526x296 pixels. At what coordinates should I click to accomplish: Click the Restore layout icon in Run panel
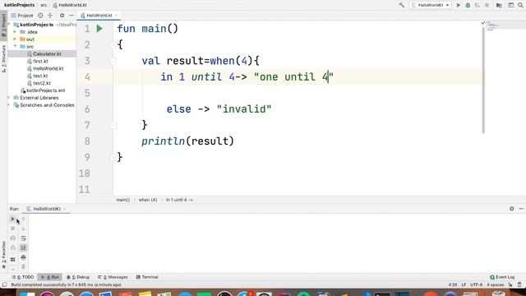(x=13, y=260)
